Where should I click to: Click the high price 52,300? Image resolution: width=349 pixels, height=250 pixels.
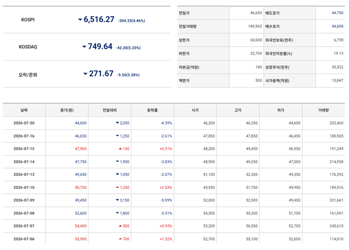pos(252,175)
